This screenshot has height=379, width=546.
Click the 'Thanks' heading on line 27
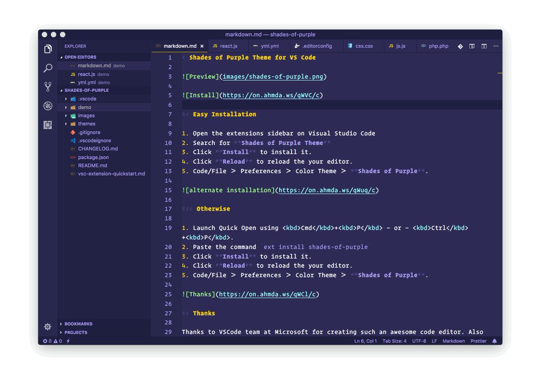pyautogui.click(x=204, y=313)
